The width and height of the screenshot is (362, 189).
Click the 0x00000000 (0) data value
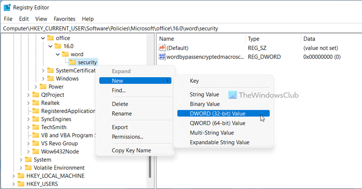(322, 57)
